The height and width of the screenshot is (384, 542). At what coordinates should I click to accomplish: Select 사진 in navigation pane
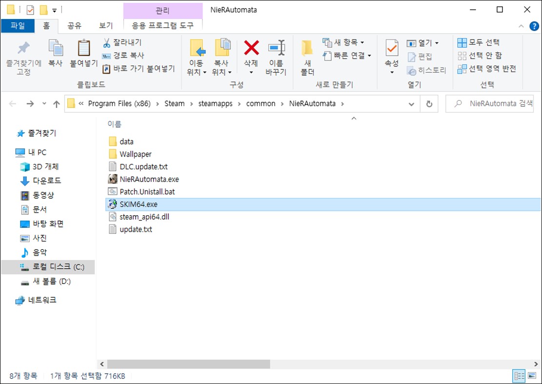pos(34,238)
